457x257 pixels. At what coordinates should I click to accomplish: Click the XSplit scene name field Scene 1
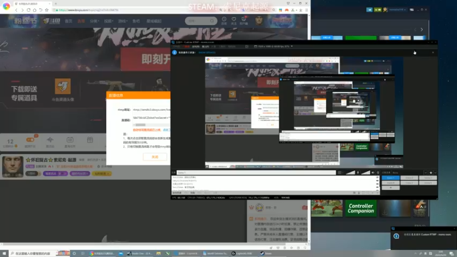click(x=256, y=172)
